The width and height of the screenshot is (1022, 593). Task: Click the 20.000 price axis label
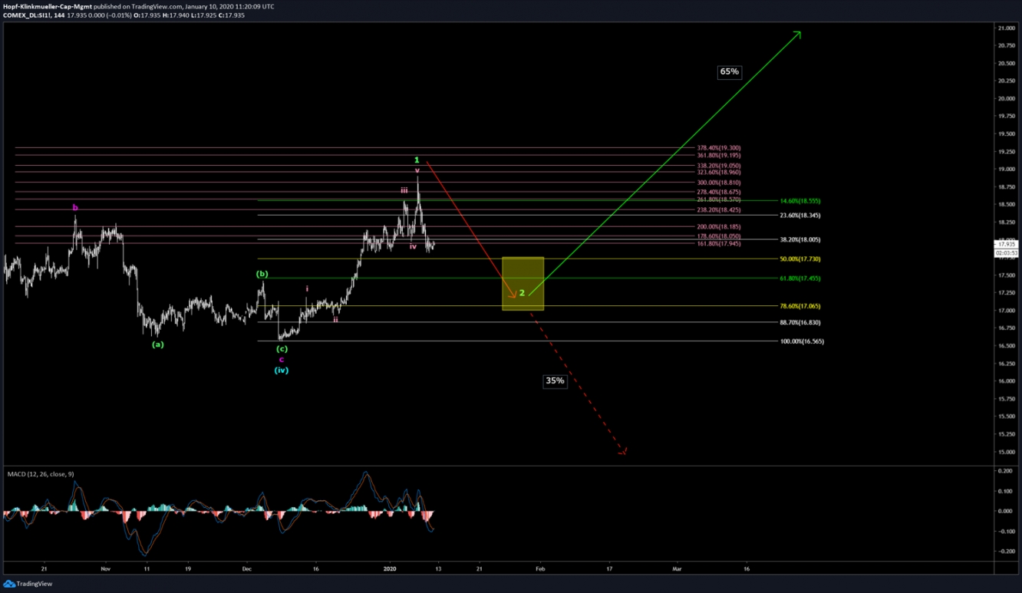point(1006,99)
